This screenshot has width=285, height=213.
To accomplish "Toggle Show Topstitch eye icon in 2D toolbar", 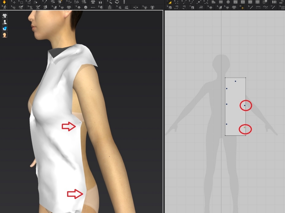I will coord(273,7).
